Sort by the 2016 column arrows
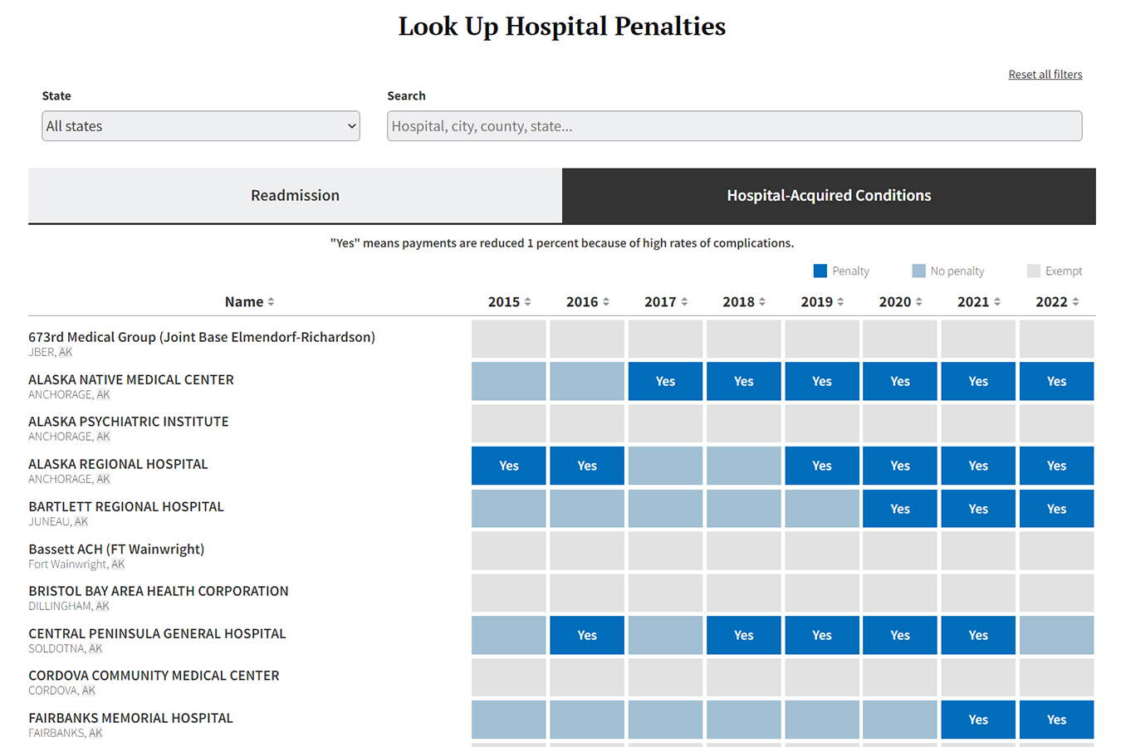Viewport: 1121px width, 747px height. 605,302
